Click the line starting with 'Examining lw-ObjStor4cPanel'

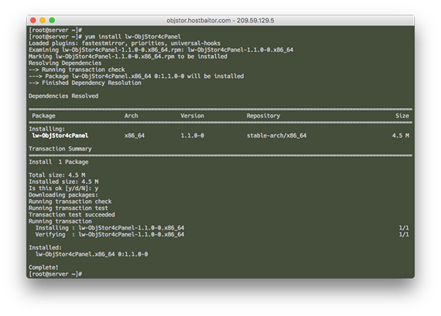[161, 50]
